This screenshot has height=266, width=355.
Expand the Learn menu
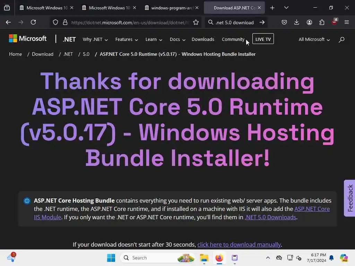tap(154, 39)
